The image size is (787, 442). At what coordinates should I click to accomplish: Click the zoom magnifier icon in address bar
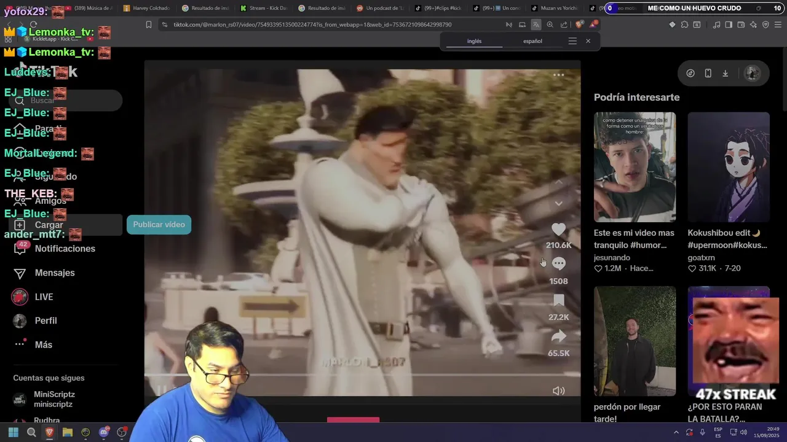pos(550,25)
